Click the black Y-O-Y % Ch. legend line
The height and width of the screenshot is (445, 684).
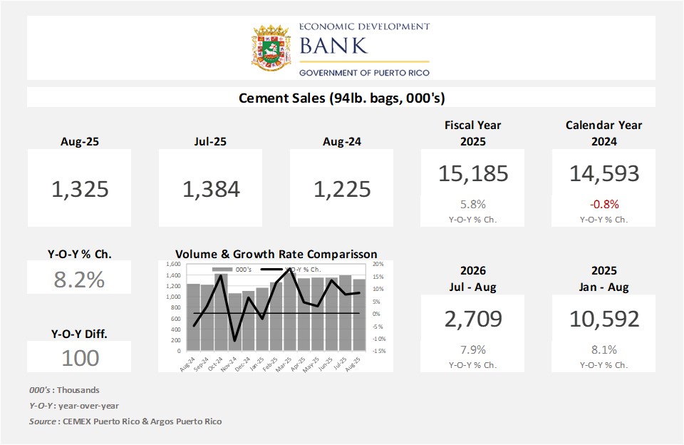click(271, 270)
